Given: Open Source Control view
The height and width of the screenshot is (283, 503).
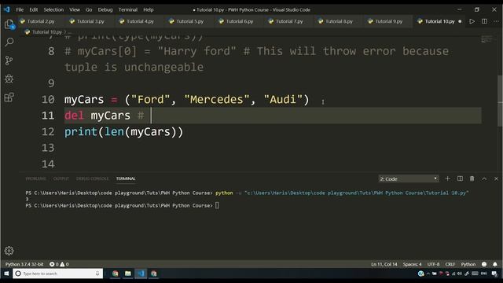Looking at the screenshot, I should coord(9,61).
